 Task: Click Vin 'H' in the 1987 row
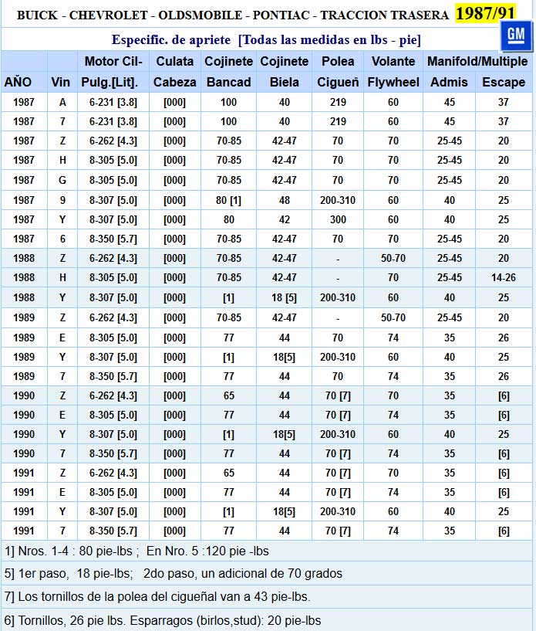[62, 160]
